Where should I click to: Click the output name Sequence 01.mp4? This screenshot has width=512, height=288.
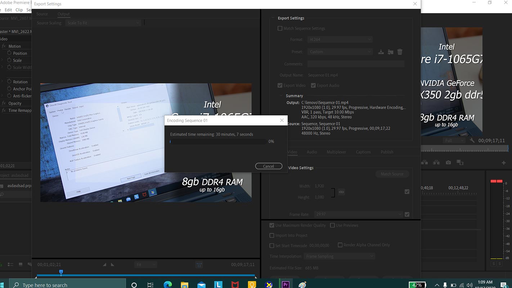pos(323,75)
